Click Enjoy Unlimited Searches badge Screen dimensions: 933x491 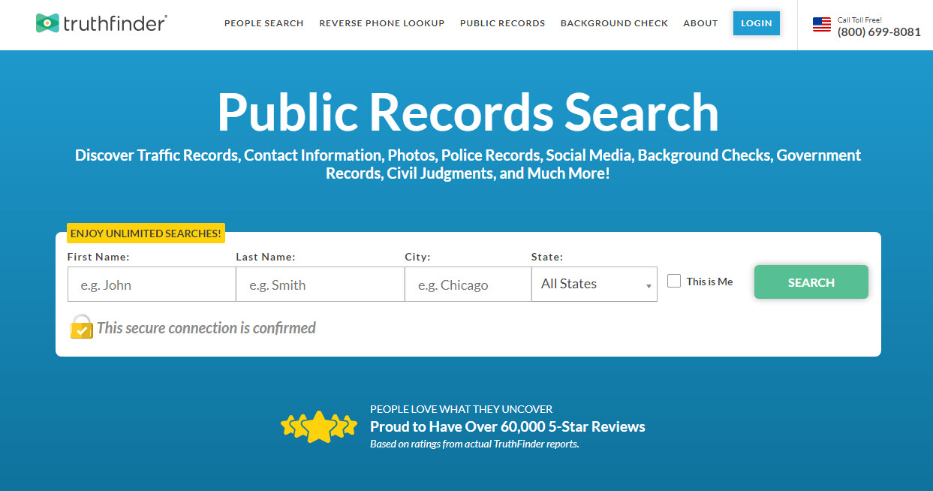click(x=146, y=233)
